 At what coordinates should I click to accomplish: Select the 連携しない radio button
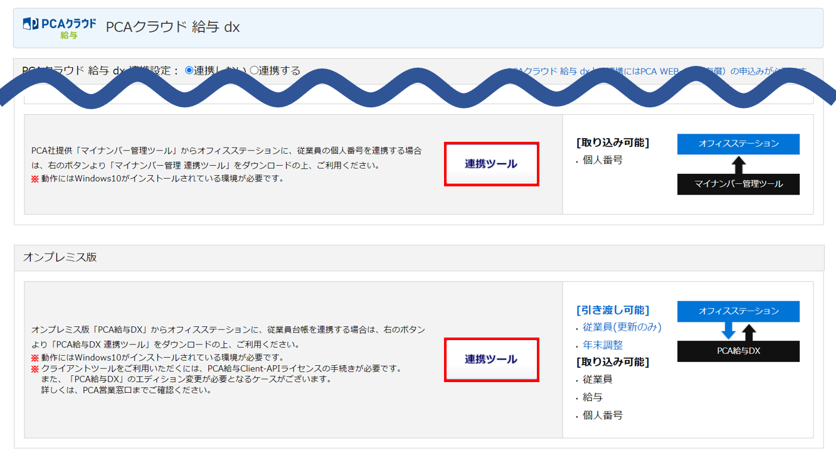(189, 70)
